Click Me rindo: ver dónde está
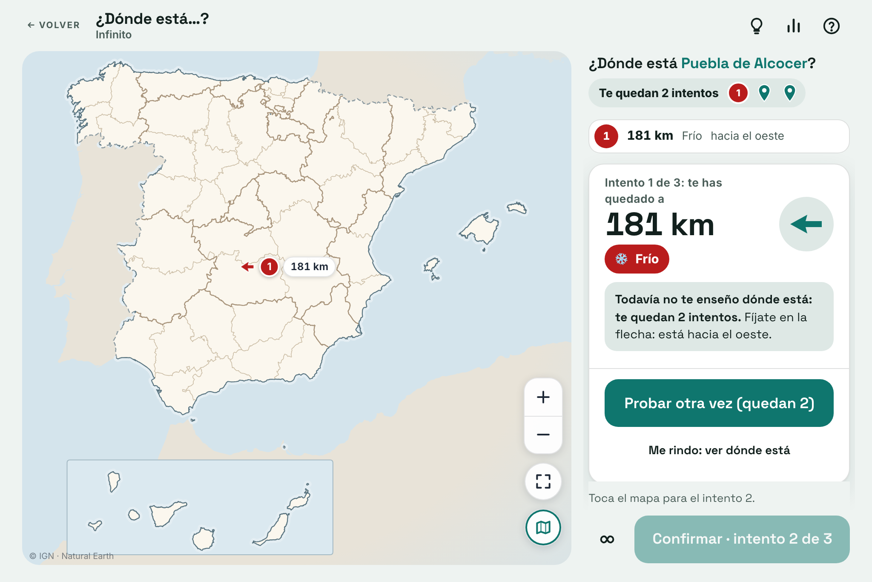872x582 pixels. 719,450
